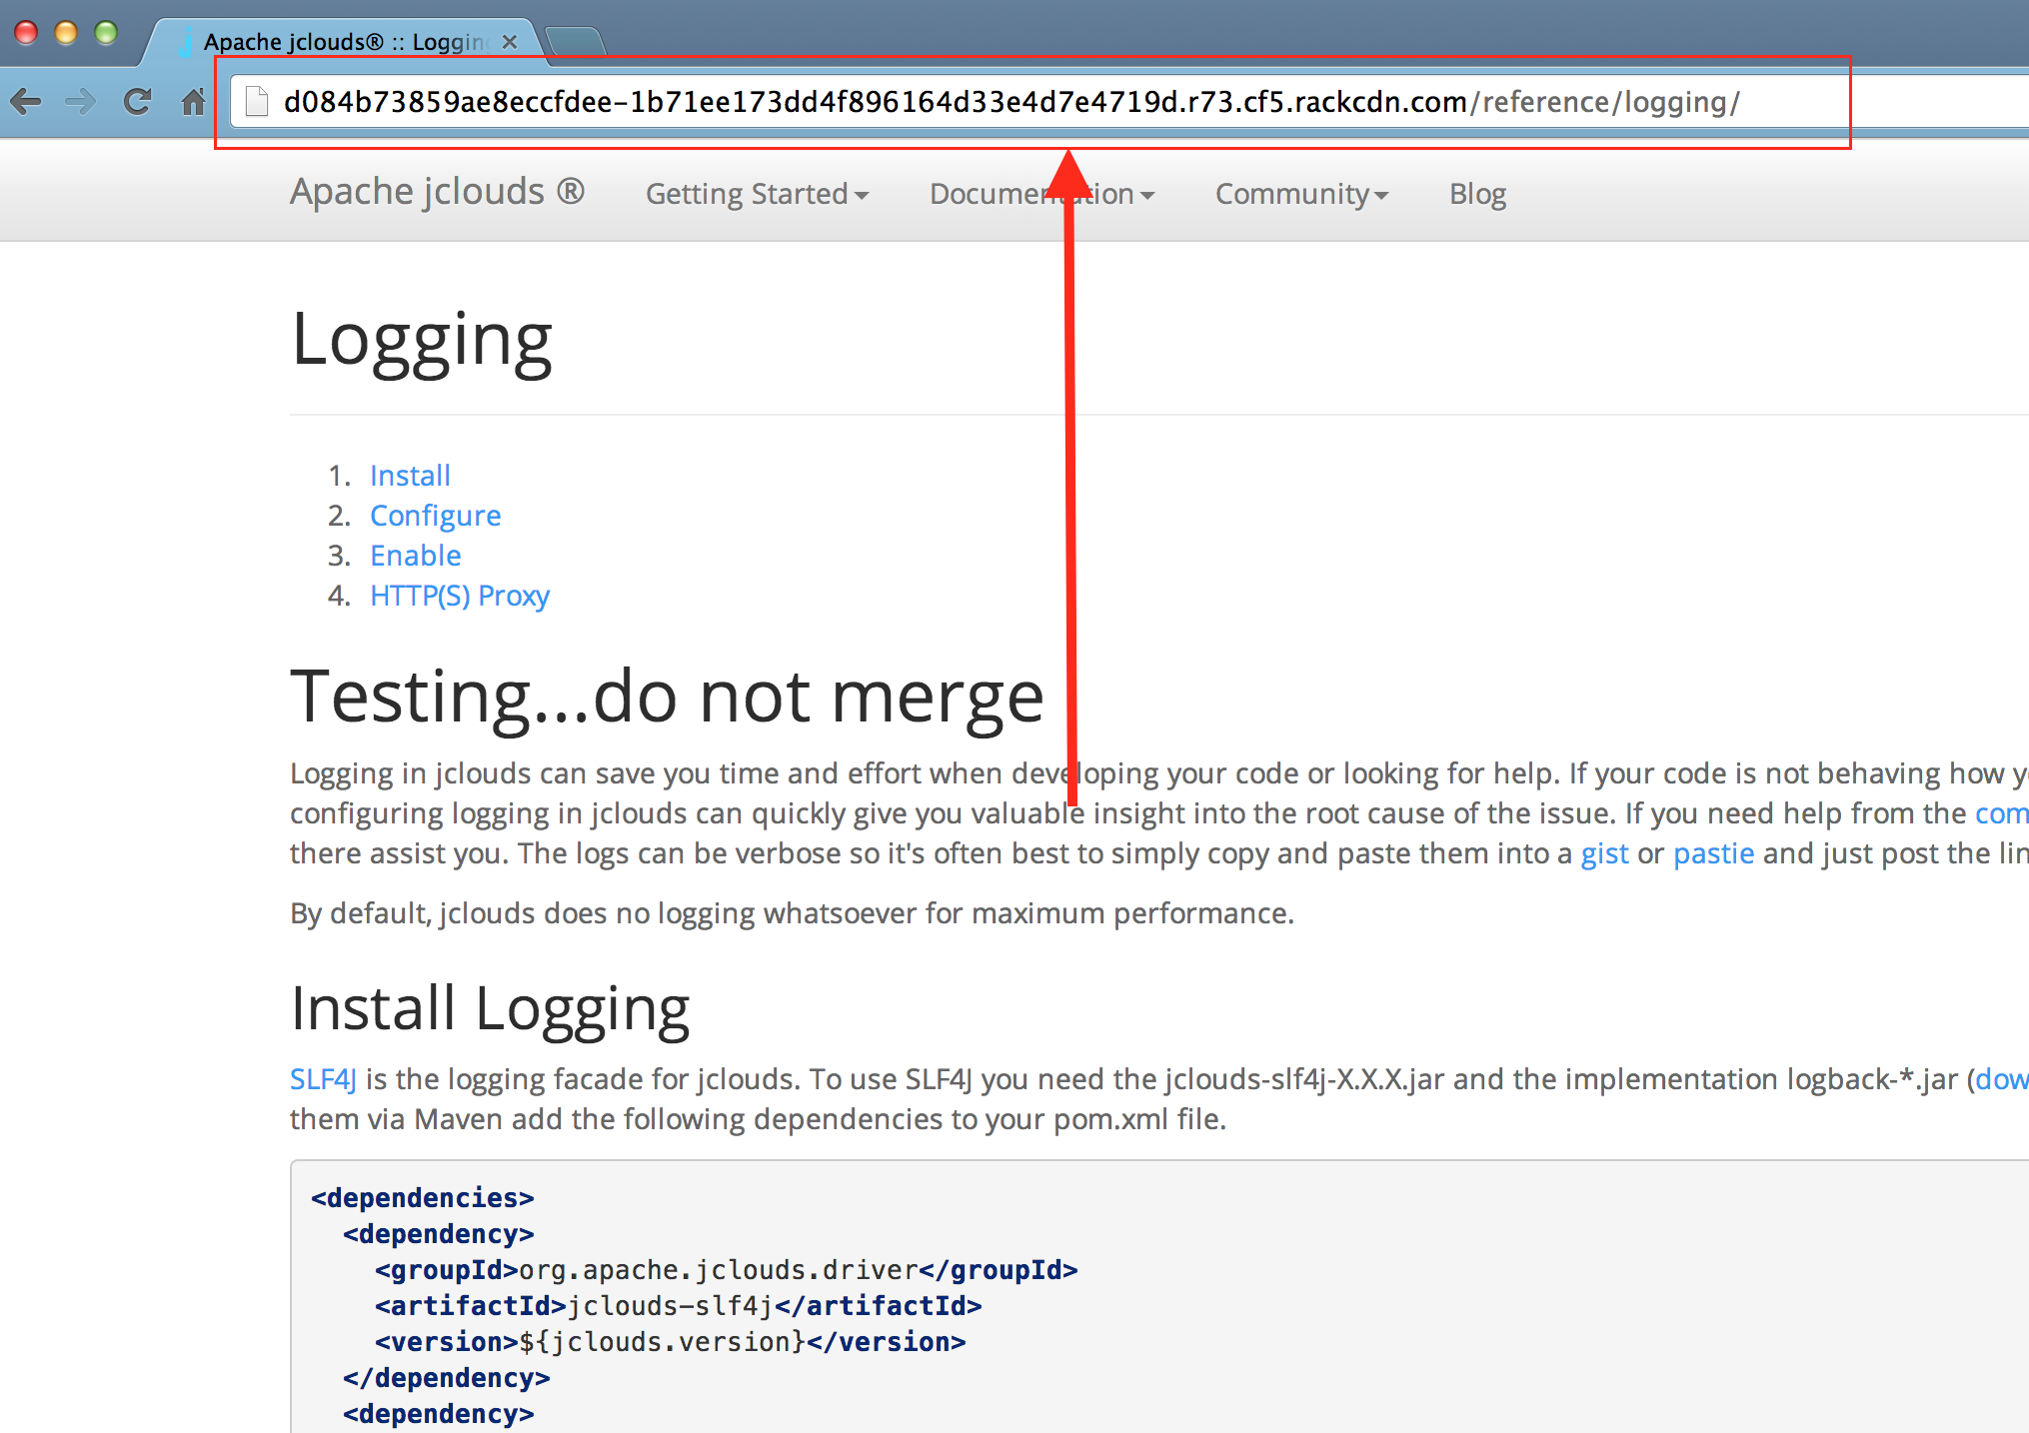Image resolution: width=2029 pixels, height=1433 pixels.
Task: Click the browser back arrow
Action: pos(26,101)
